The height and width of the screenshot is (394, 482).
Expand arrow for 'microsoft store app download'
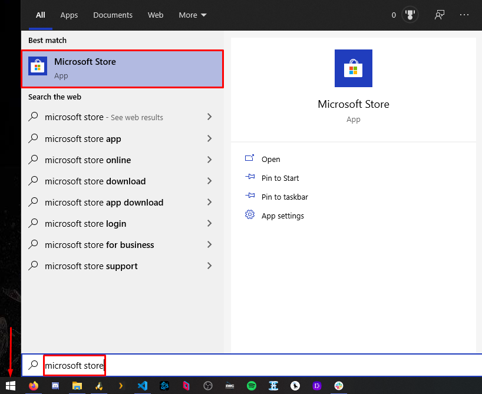click(x=209, y=202)
